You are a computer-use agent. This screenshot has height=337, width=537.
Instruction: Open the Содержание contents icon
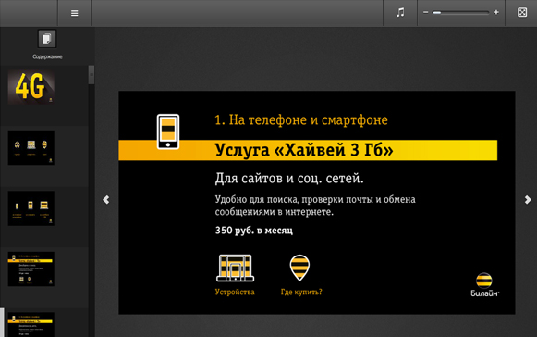47,39
